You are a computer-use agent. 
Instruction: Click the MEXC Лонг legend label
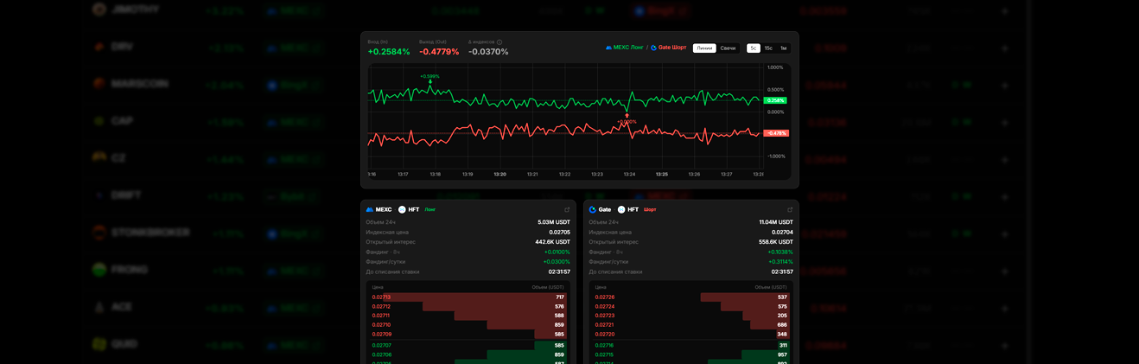point(628,48)
